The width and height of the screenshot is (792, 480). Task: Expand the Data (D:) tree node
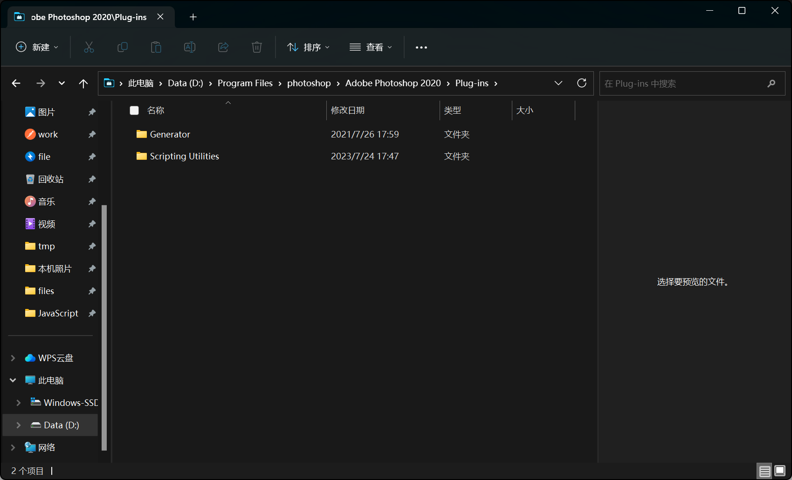[x=19, y=425]
